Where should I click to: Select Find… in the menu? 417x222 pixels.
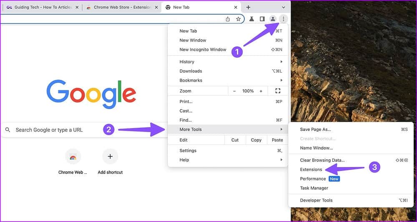click(x=228, y=120)
